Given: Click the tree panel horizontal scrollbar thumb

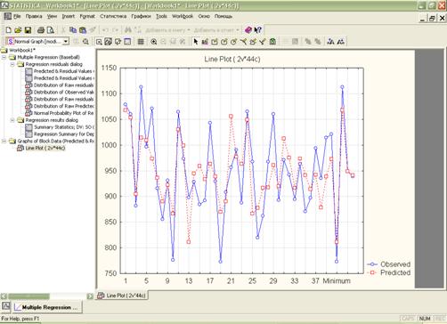Looking at the screenshot, I should pos(28,296).
